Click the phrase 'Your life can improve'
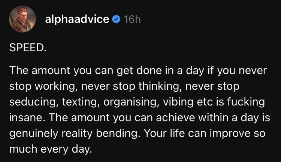This screenshot has height=162, width=281. (184, 134)
